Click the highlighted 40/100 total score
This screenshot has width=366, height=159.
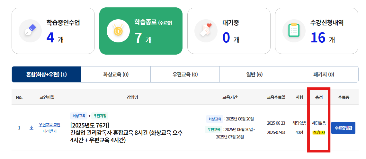click(319, 133)
